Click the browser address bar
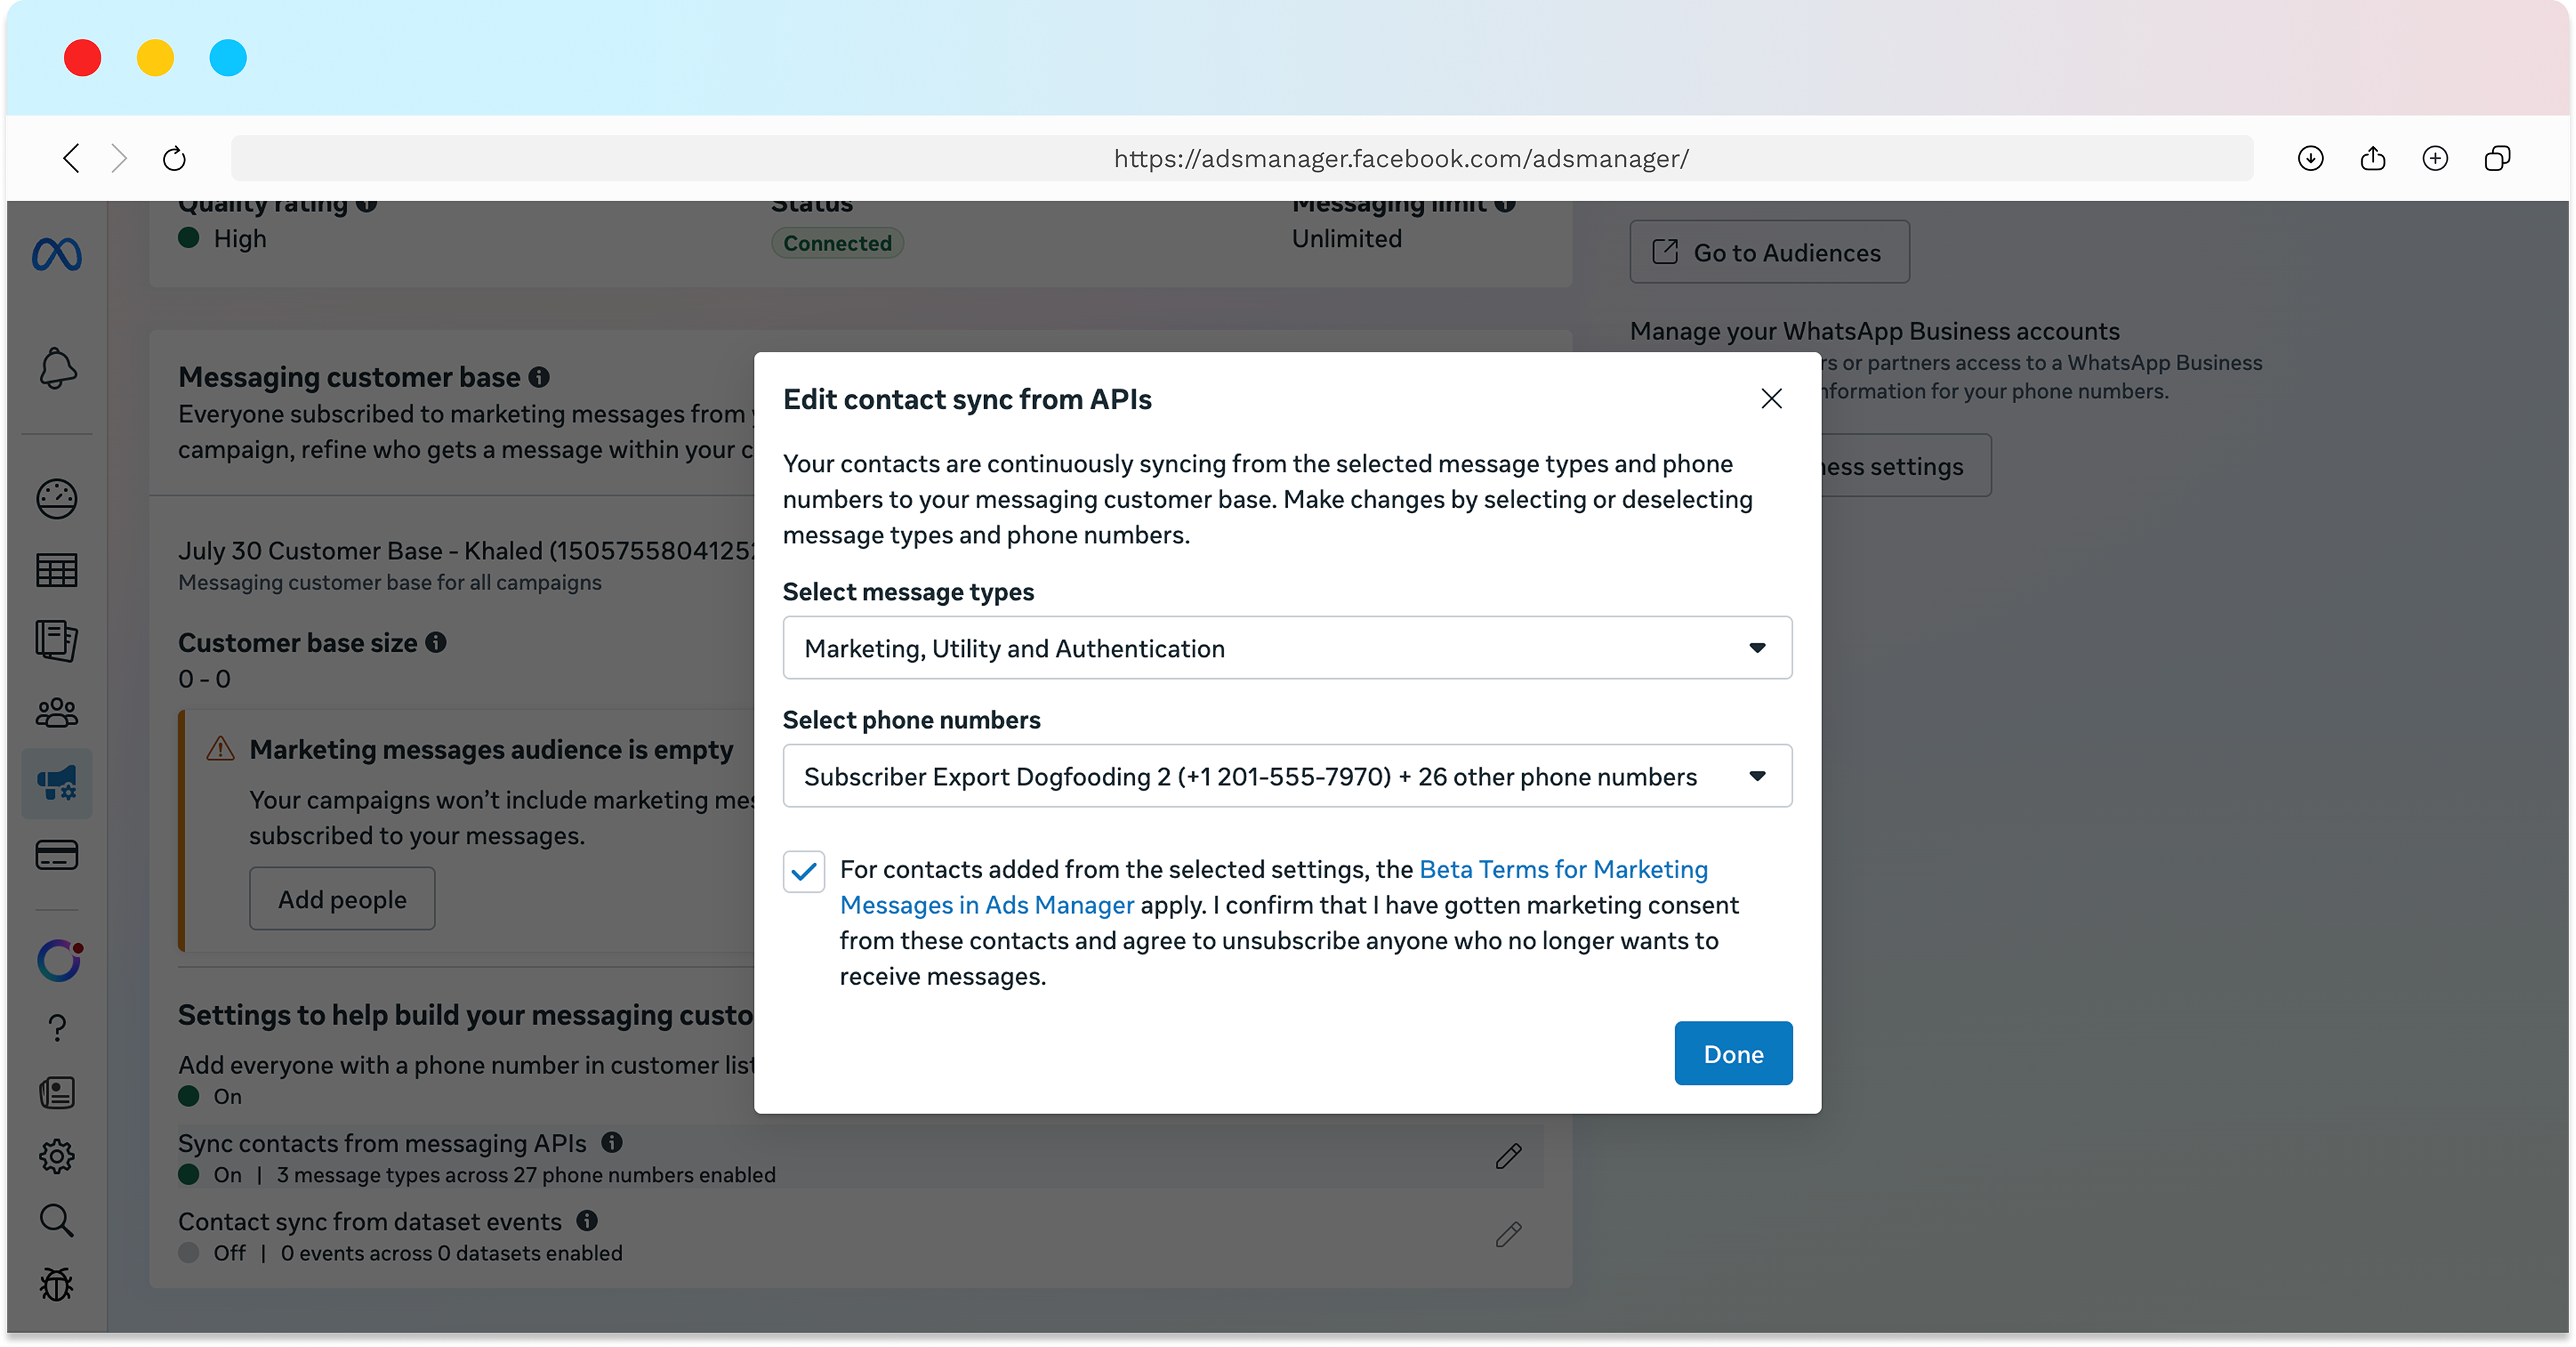 tap(1241, 158)
